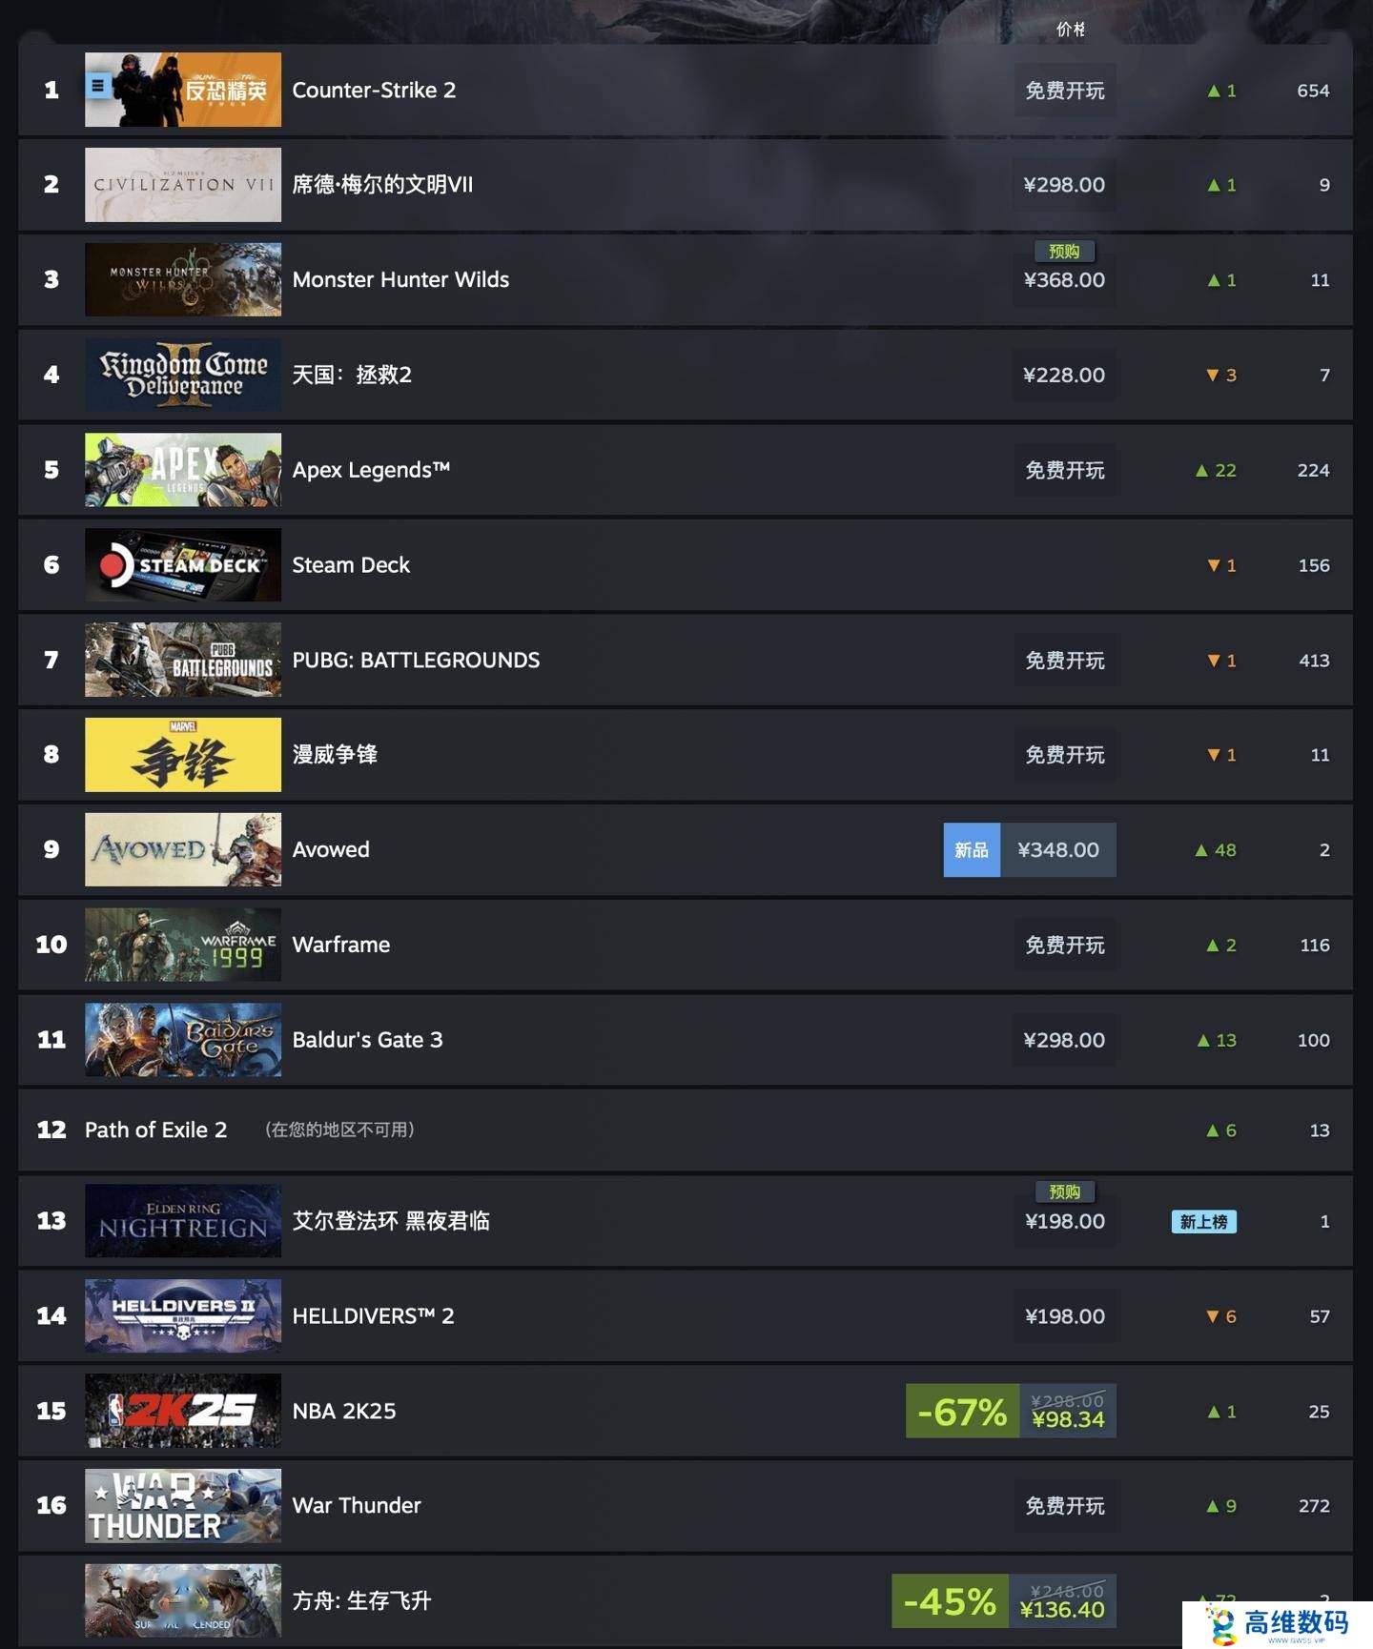Click the blue 新品 badge on Avowed

pyautogui.click(x=972, y=849)
